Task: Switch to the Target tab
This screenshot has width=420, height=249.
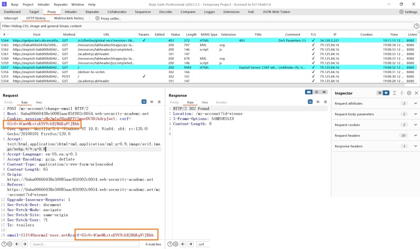Action: click(34, 12)
